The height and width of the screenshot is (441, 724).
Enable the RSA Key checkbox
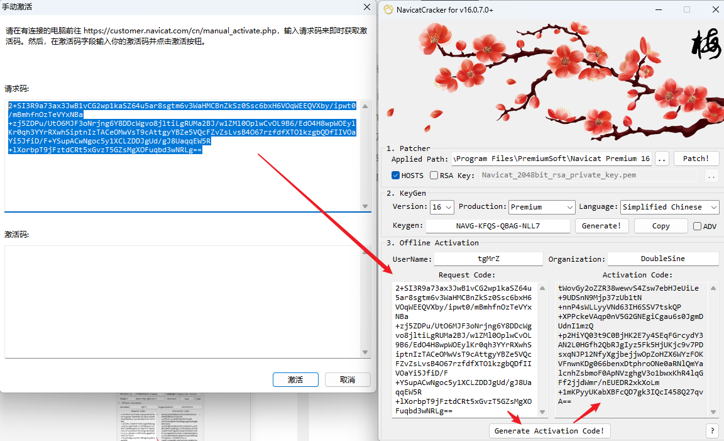point(434,176)
